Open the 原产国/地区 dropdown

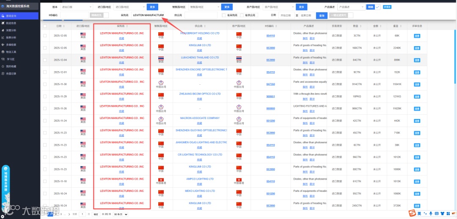279,7
